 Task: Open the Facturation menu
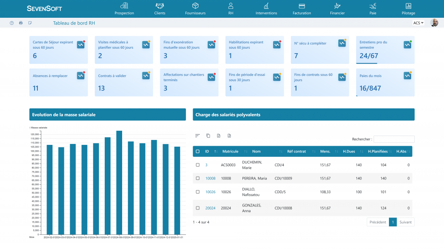click(301, 9)
